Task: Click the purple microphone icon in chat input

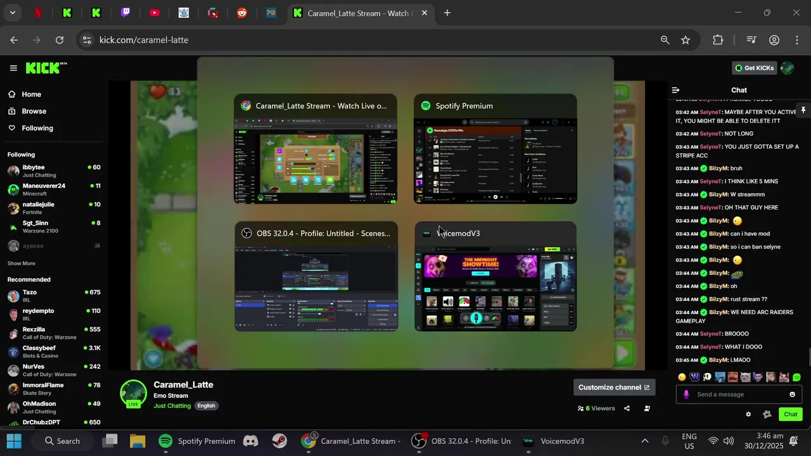Action: [x=686, y=394]
